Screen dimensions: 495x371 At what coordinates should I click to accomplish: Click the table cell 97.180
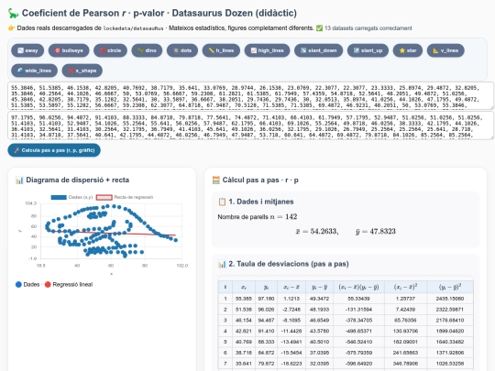tap(266, 299)
